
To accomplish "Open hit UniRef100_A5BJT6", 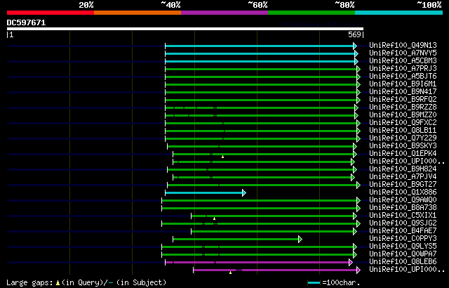I will click(403, 77).
